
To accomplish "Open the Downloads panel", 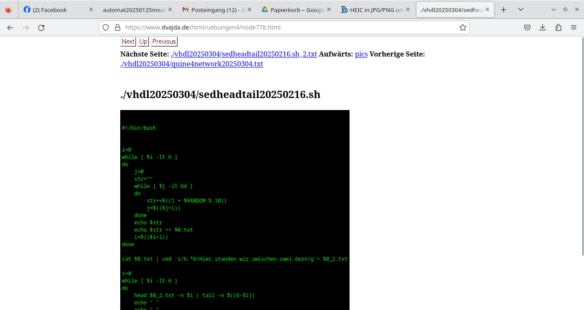I will pyautogui.click(x=543, y=27).
